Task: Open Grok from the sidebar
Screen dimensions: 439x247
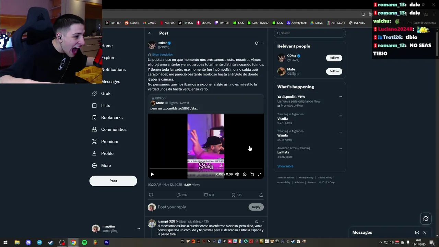Action: click(x=102, y=94)
